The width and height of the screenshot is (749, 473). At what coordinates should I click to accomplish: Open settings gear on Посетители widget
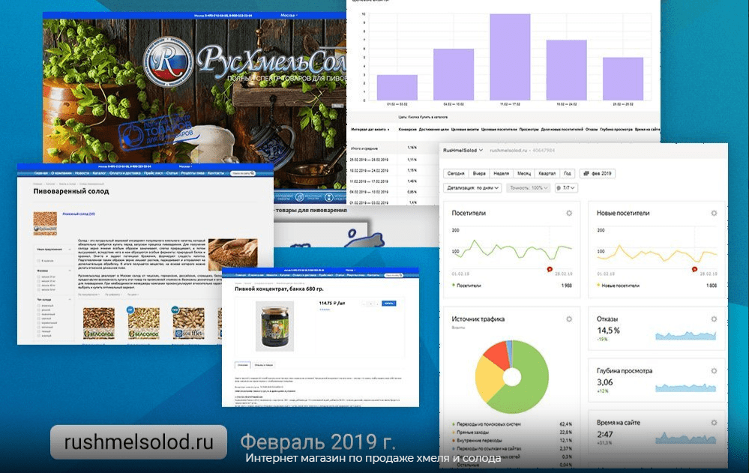pyautogui.click(x=569, y=213)
